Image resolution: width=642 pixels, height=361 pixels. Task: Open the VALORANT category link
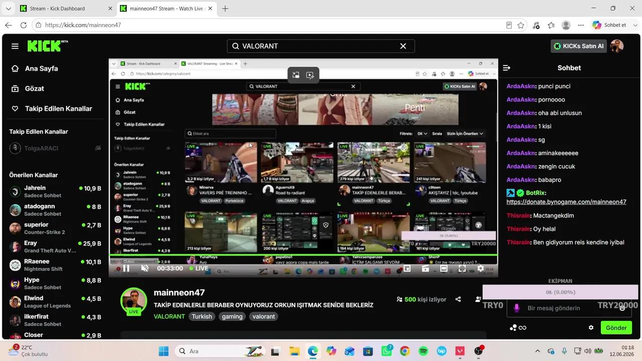tap(170, 316)
